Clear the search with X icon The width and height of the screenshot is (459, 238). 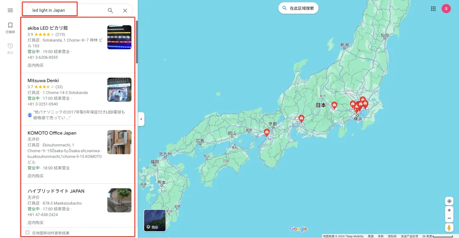[125, 11]
